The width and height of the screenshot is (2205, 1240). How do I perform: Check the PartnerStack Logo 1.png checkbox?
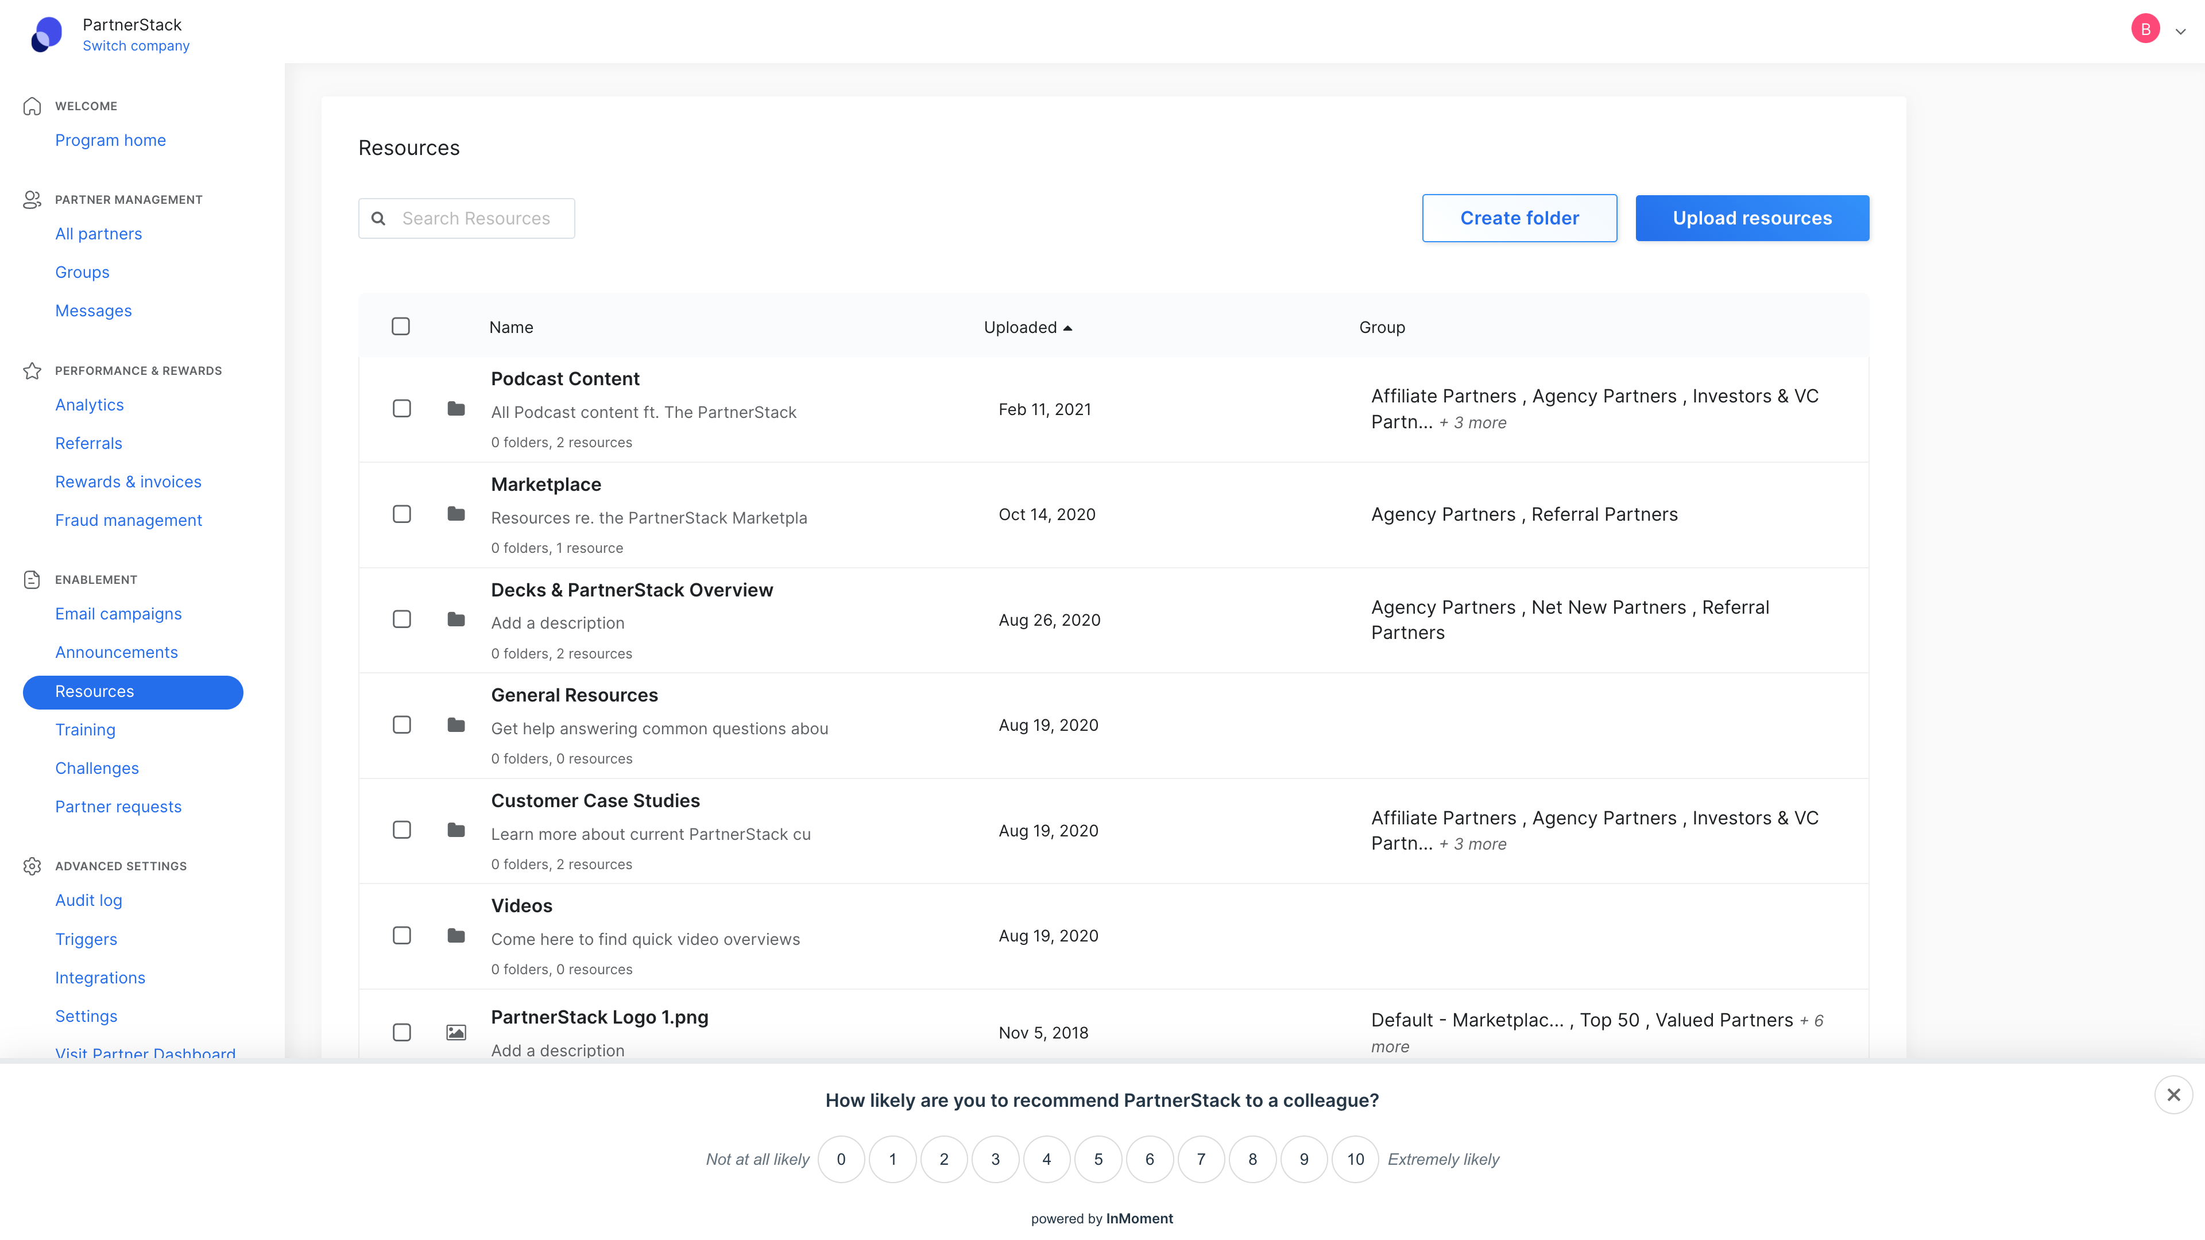click(x=401, y=1032)
